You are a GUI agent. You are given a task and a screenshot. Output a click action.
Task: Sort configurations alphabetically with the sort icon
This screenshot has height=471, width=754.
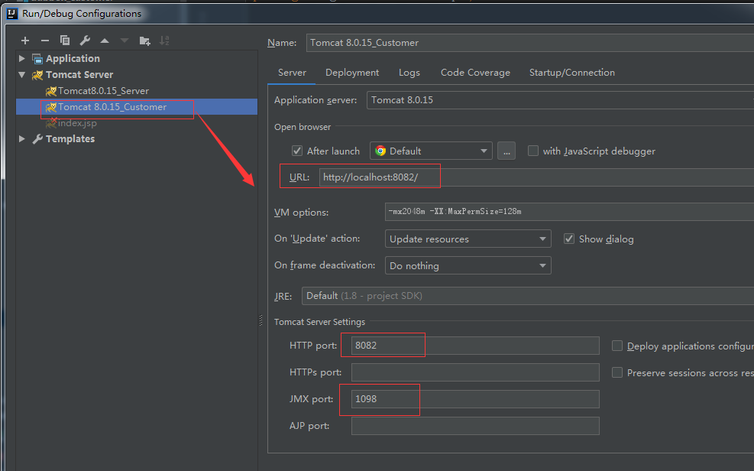click(x=164, y=41)
